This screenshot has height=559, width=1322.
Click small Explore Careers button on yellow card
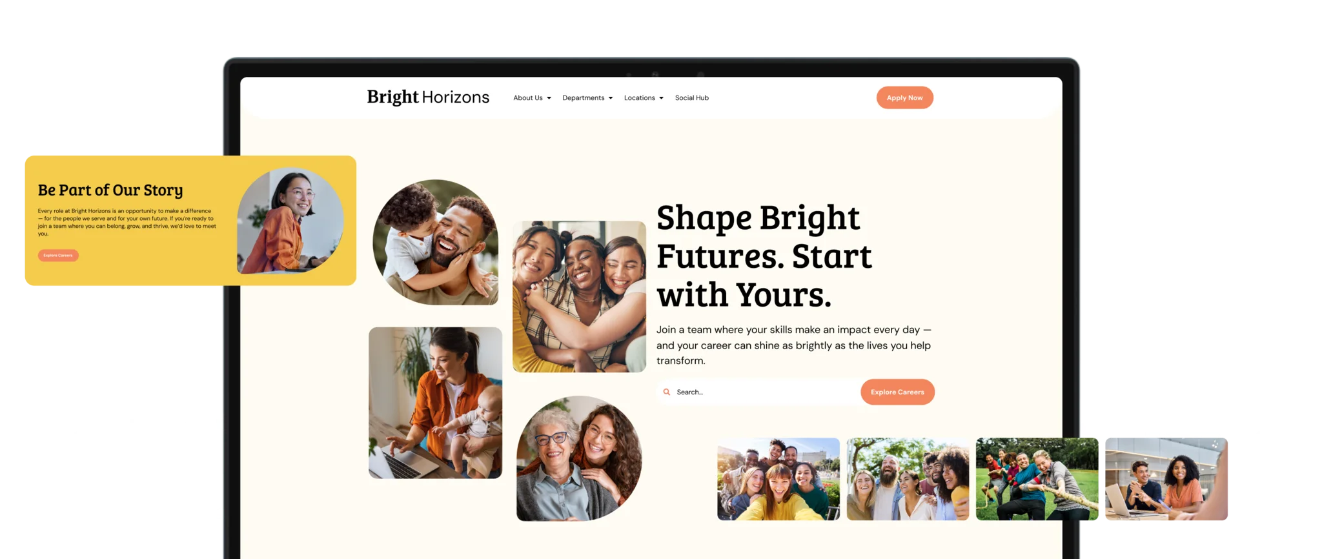point(58,256)
